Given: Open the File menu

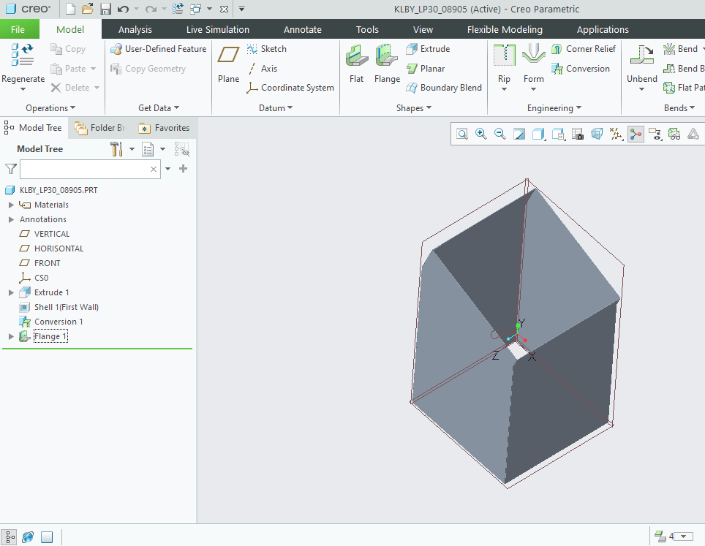Looking at the screenshot, I should 19,29.
